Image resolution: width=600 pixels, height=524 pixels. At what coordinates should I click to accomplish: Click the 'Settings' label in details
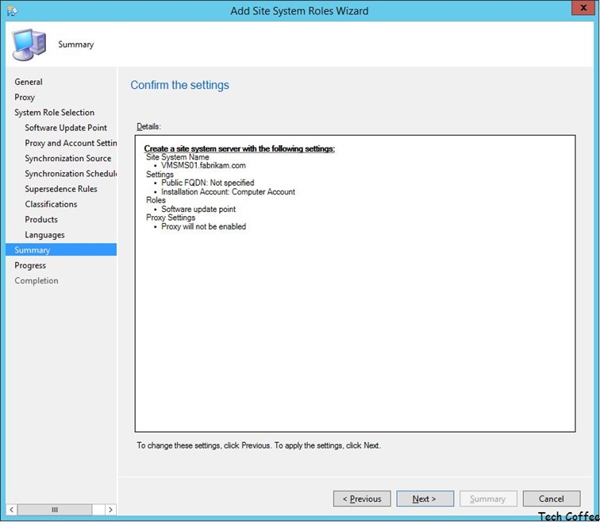coord(160,175)
